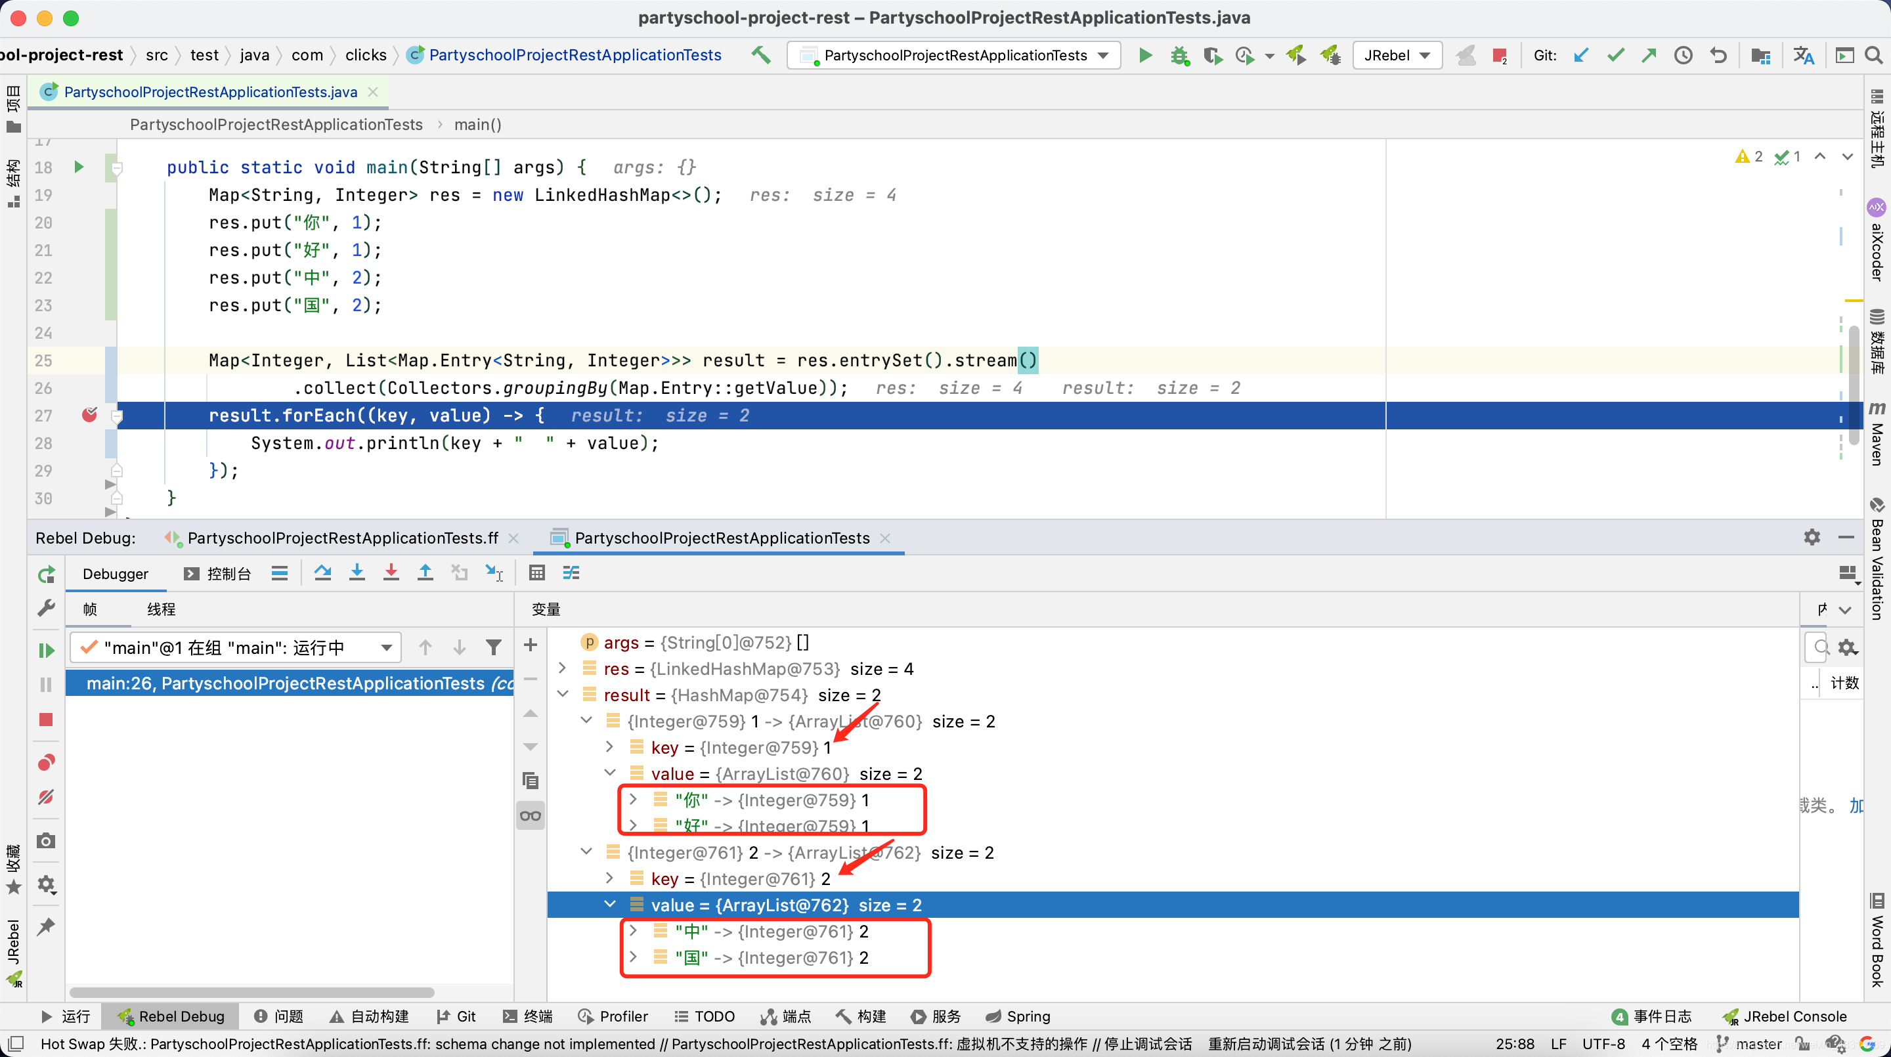The width and height of the screenshot is (1891, 1057).
Task: Stop the debug session with red square
Action: pyautogui.click(x=45, y=720)
